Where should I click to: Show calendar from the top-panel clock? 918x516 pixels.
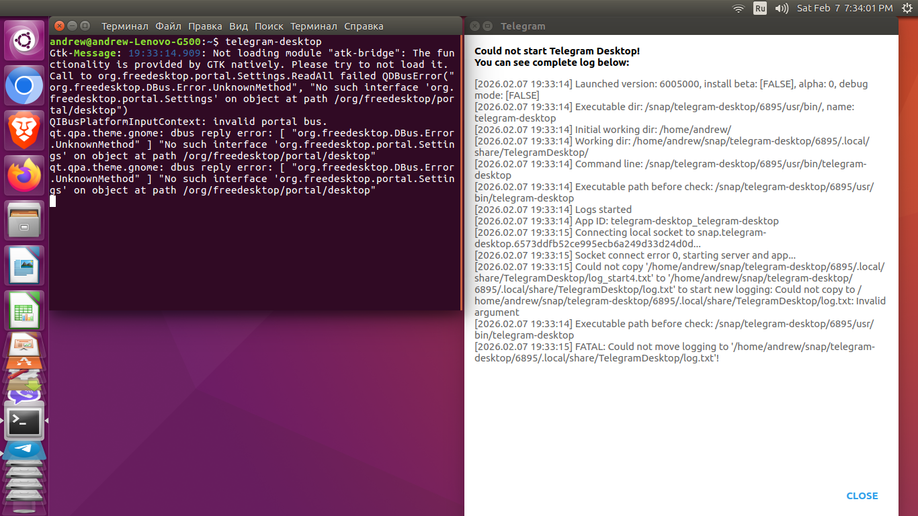point(845,8)
